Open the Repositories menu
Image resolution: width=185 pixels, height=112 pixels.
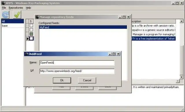[16, 8]
